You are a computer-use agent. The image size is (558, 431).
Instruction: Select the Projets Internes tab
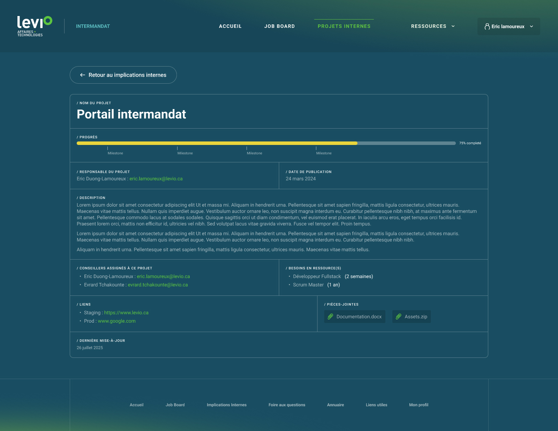344,26
